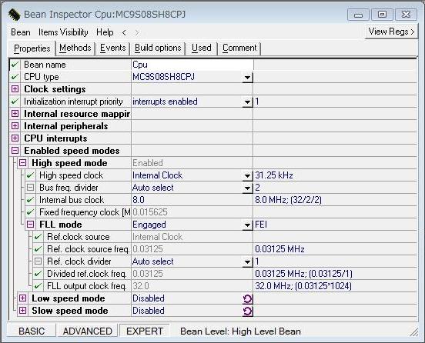Image resolution: width=425 pixels, height=343 pixels.
Task: Click the Bean name field containing Cpu
Action: [192, 65]
